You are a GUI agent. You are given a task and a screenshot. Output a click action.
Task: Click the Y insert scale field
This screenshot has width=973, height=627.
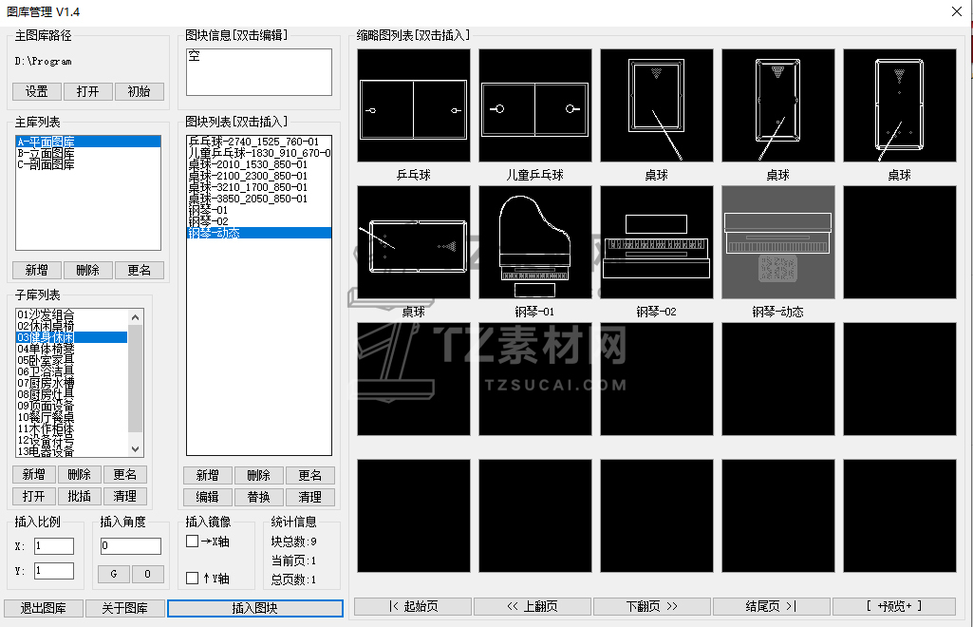click(x=54, y=571)
